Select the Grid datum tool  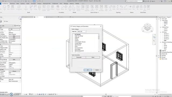pos(134,7)
